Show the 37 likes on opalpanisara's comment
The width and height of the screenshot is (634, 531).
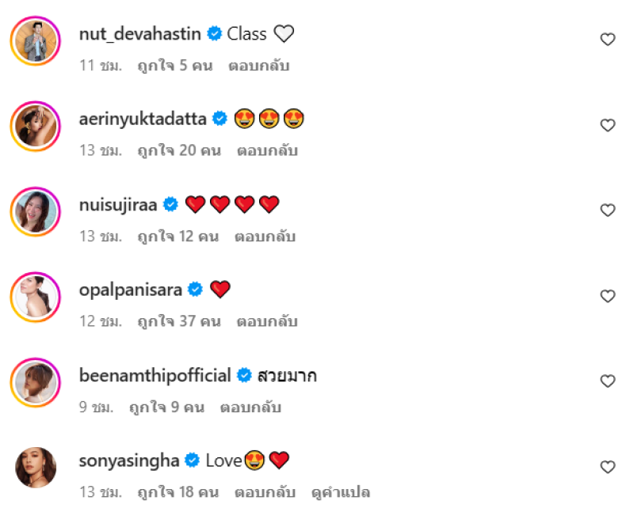[179, 322]
